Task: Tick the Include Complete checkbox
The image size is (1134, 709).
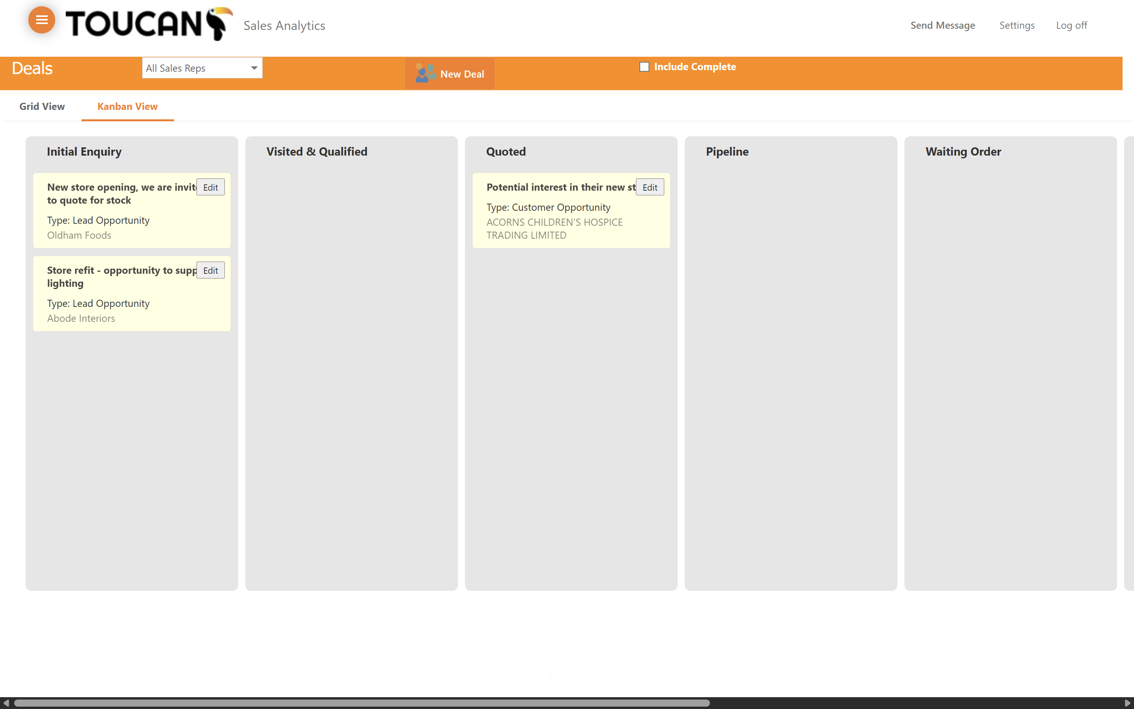Action: (x=644, y=67)
